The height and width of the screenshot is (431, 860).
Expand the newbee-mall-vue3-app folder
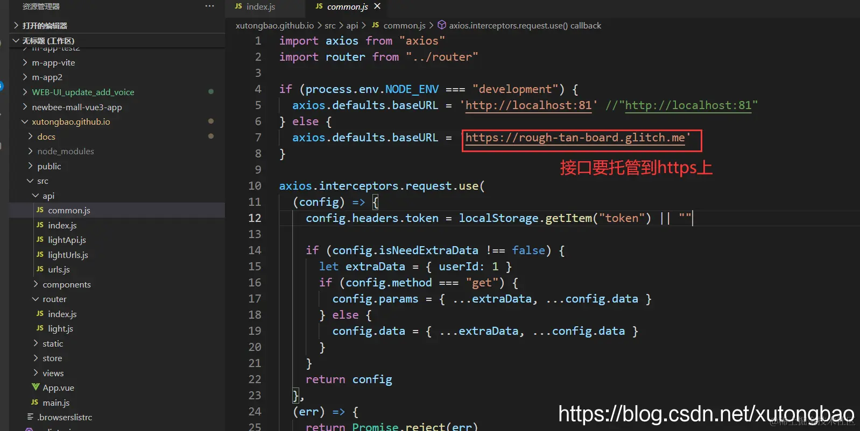[x=76, y=107]
